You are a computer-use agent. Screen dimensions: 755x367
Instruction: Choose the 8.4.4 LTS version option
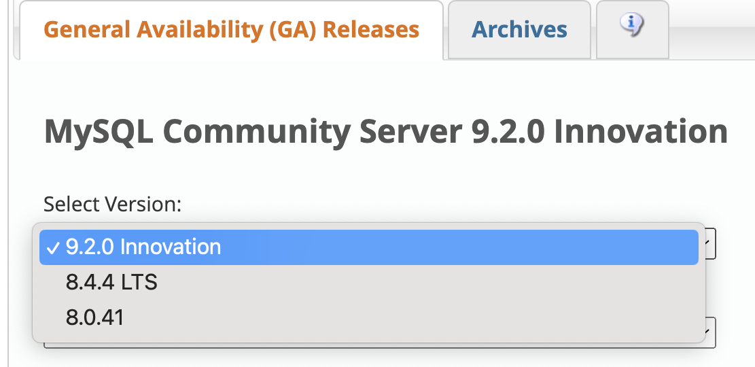click(x=111, y=282)
